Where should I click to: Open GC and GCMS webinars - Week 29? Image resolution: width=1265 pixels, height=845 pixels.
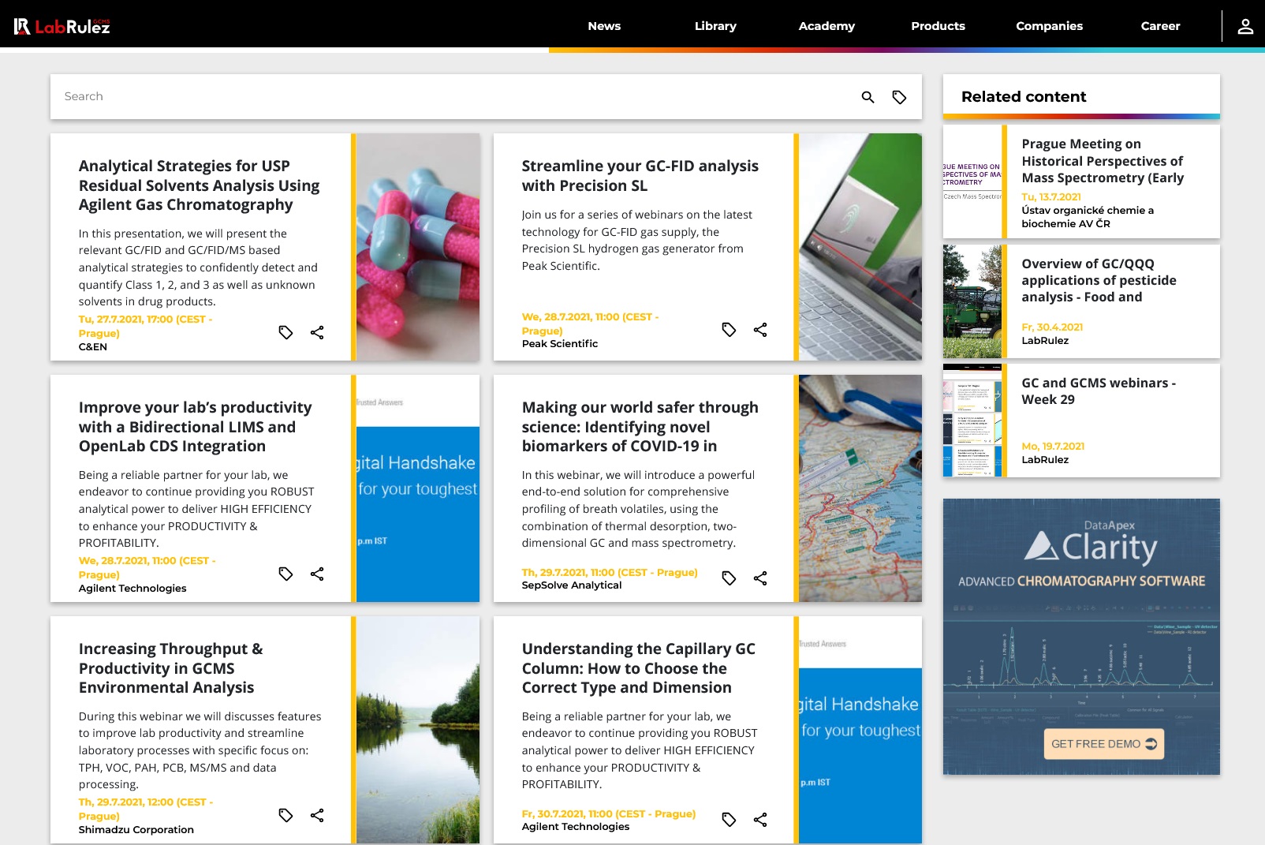[x=1099, y=391]
